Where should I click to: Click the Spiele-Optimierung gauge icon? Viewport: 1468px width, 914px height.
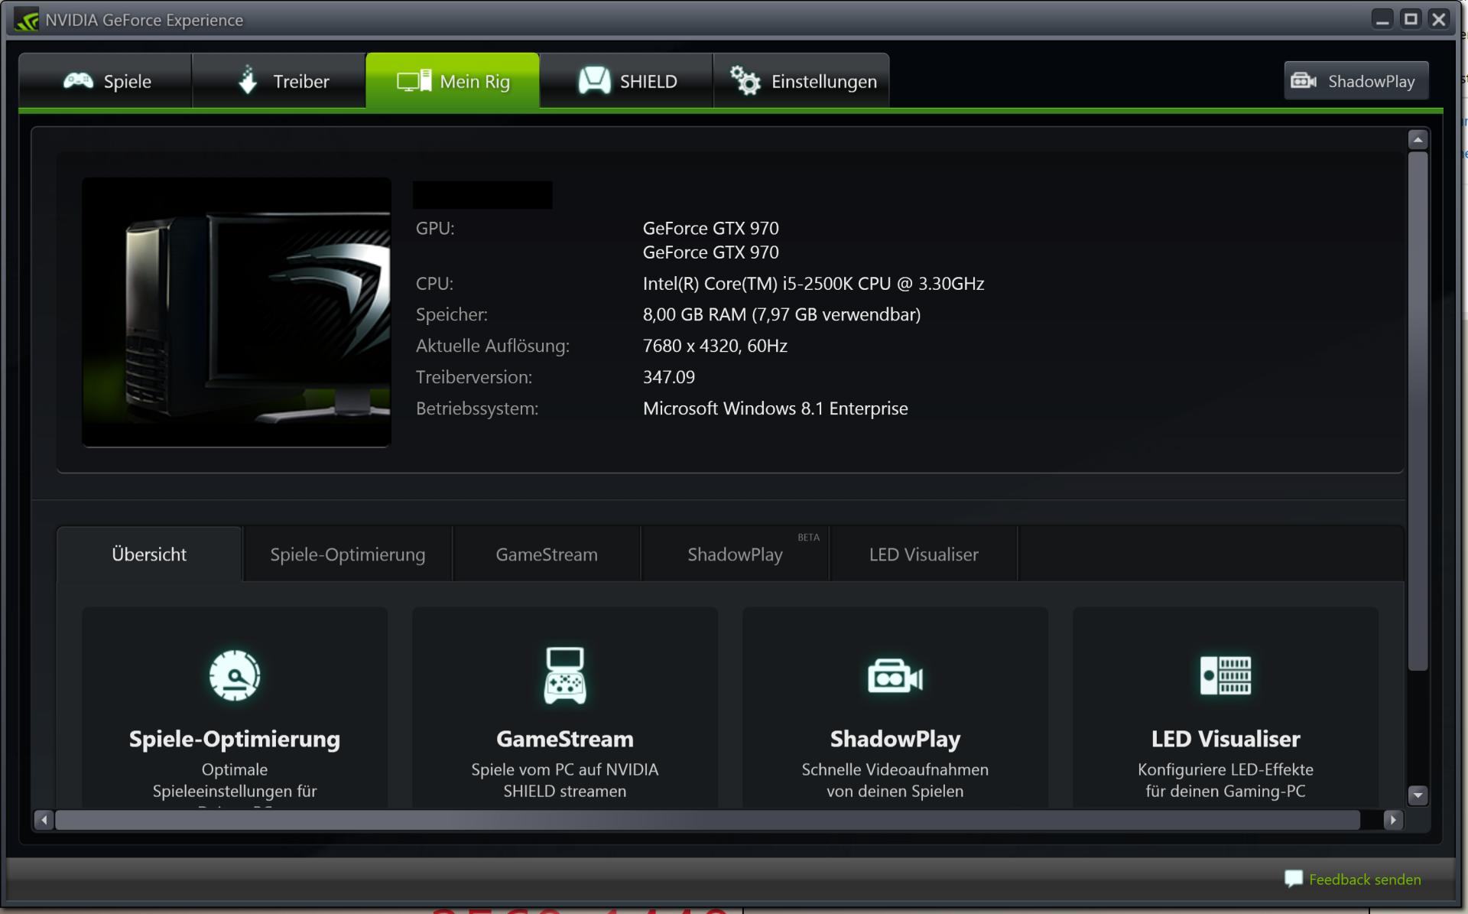[235, 675]
